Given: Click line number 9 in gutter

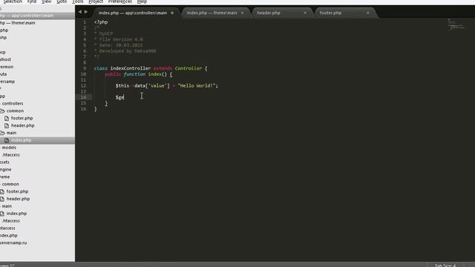Looking at the screenshot, I should [85, 68].
